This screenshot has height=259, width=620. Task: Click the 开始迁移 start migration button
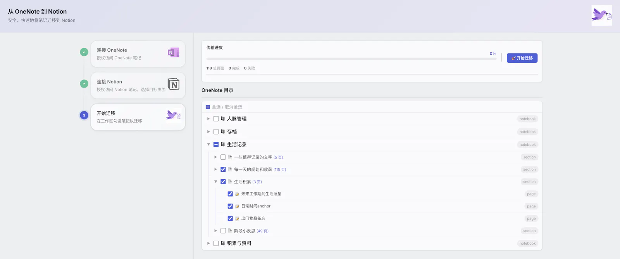pos(522,58)
